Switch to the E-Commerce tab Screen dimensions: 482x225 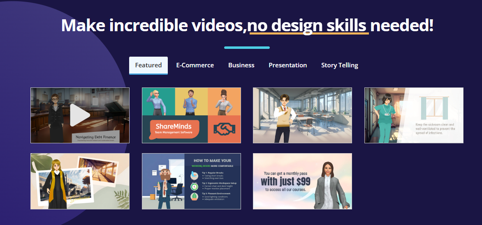pos(195,65)
